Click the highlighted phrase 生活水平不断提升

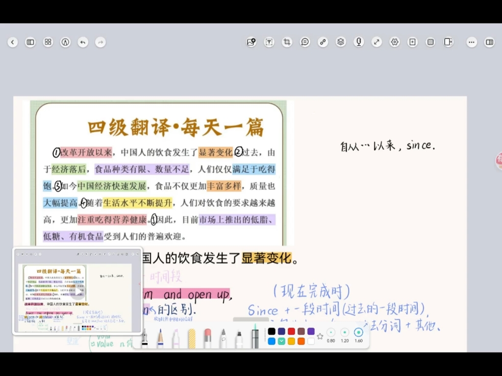pyautogui.click(x=138, y=203)
